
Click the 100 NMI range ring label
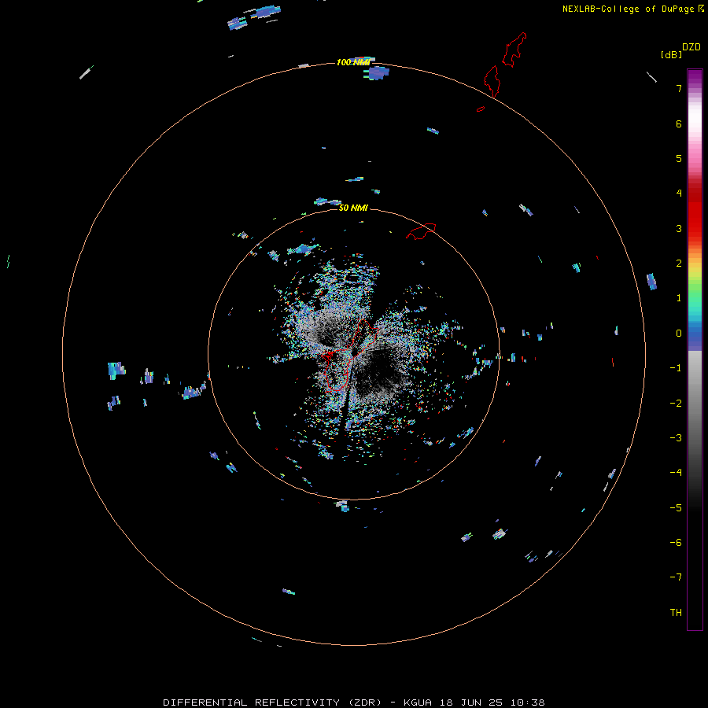(353, 62)
